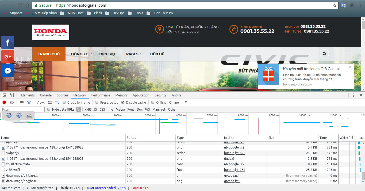Viewport: 365px width, 191px height.
Task: Toggle the device toolbar icon
Action: coord(11,95)
